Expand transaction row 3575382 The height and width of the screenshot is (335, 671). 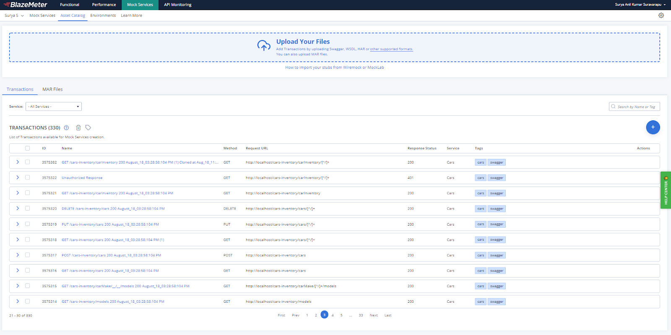coord(18,162)
